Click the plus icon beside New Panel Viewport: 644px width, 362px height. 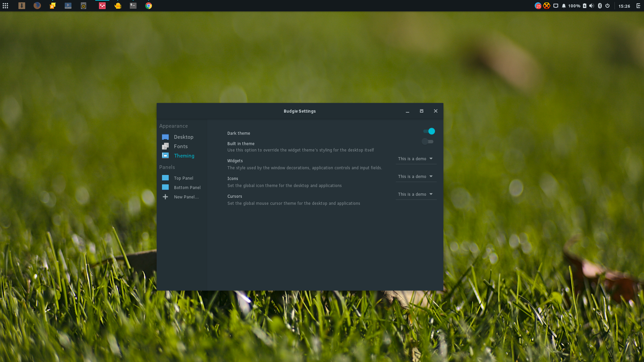pyautogui.click(x=165, y=197)
